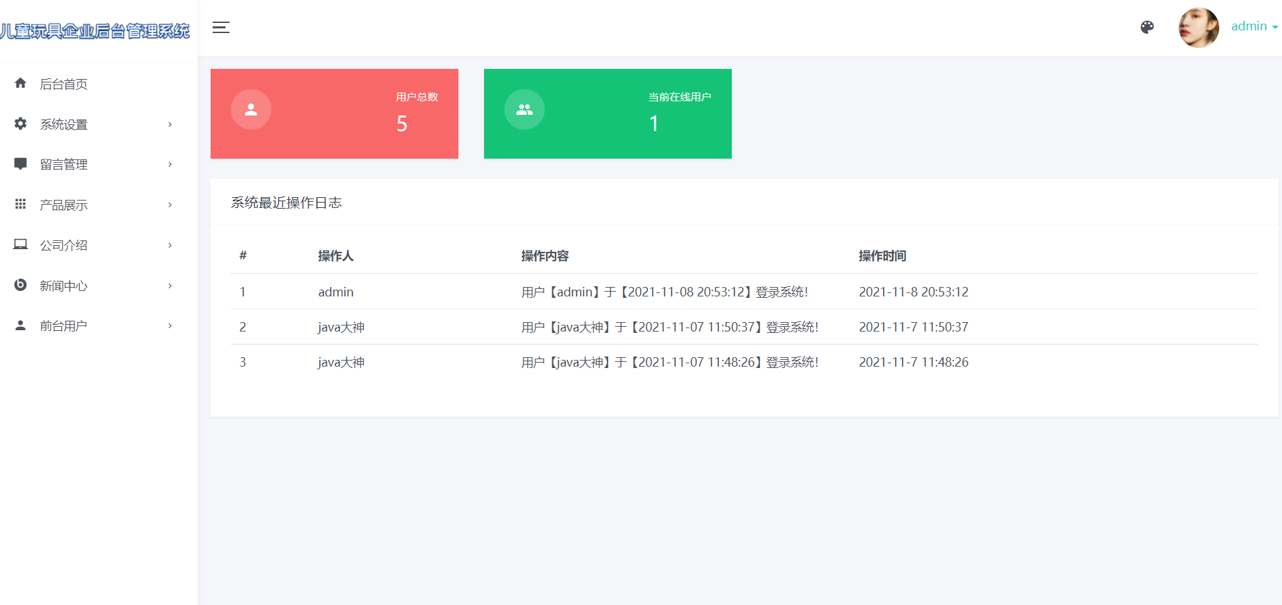Expand the 新闻中心 chevron arrow
Viewport: 1282px width, 605px height.
(x=170, y=286)
